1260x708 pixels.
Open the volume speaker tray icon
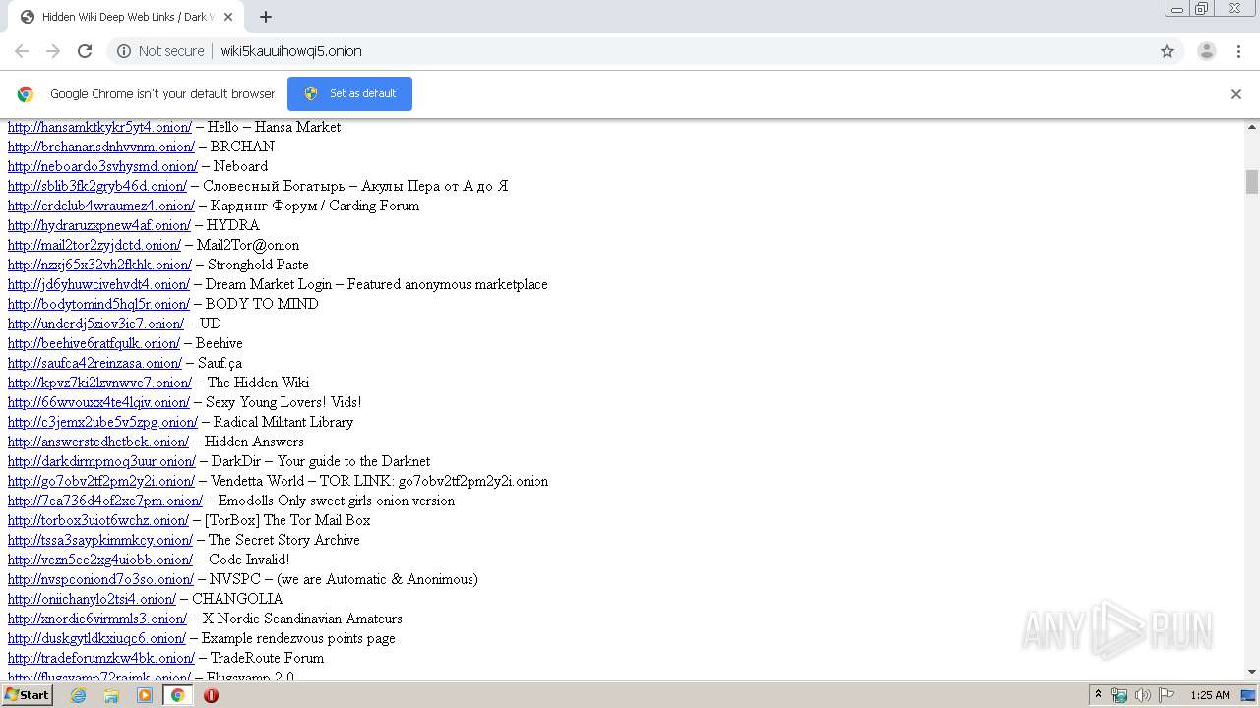[x=1143, y=695]
